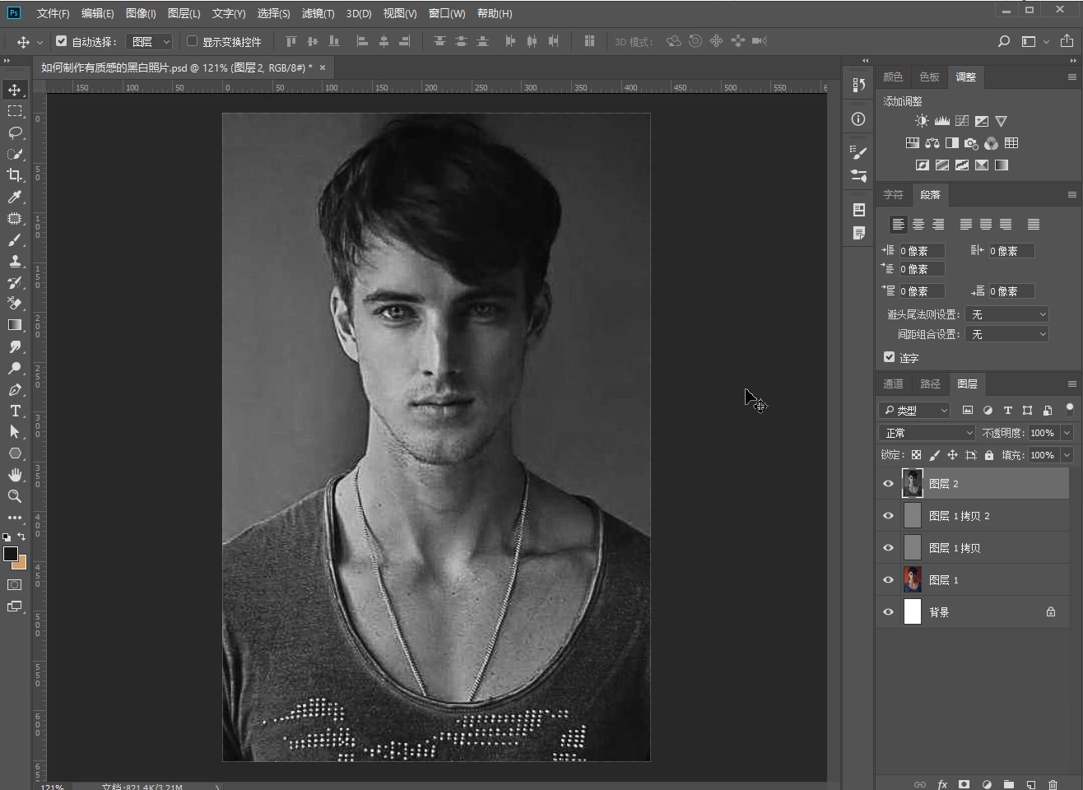
Task: Click the delete layer trash icon
Action: coord(1053,784)
